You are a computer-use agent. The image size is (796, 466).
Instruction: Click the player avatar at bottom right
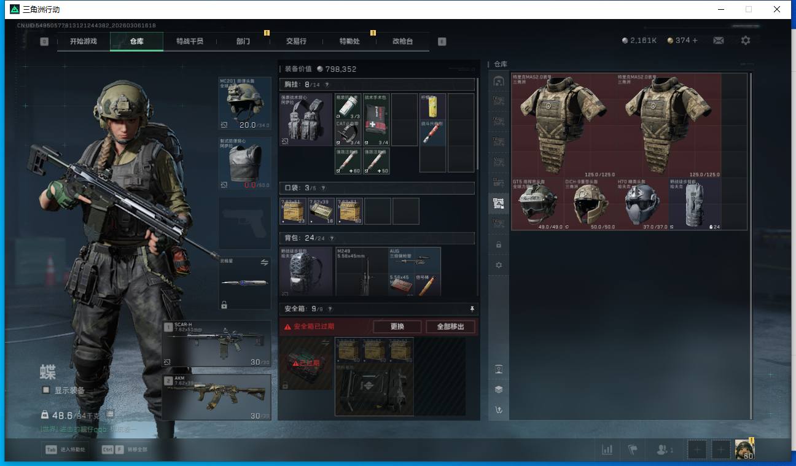[745, 449]
